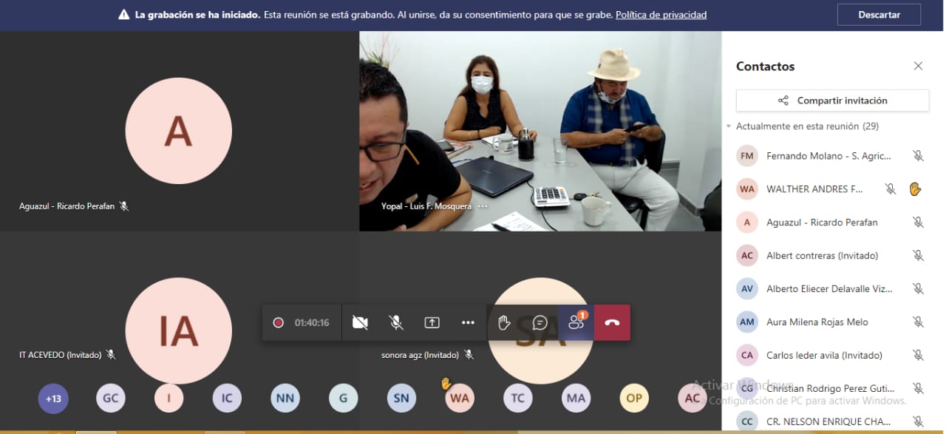Screen dimensions: 946x434
Task: Toggle the participants panel button
Action: coord(576,323)
